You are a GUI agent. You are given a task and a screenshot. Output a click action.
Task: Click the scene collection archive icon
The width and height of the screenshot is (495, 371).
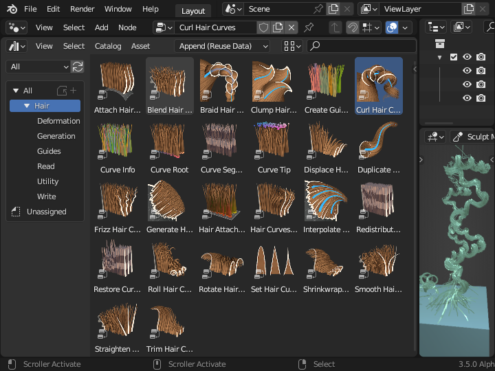(440, 43)
